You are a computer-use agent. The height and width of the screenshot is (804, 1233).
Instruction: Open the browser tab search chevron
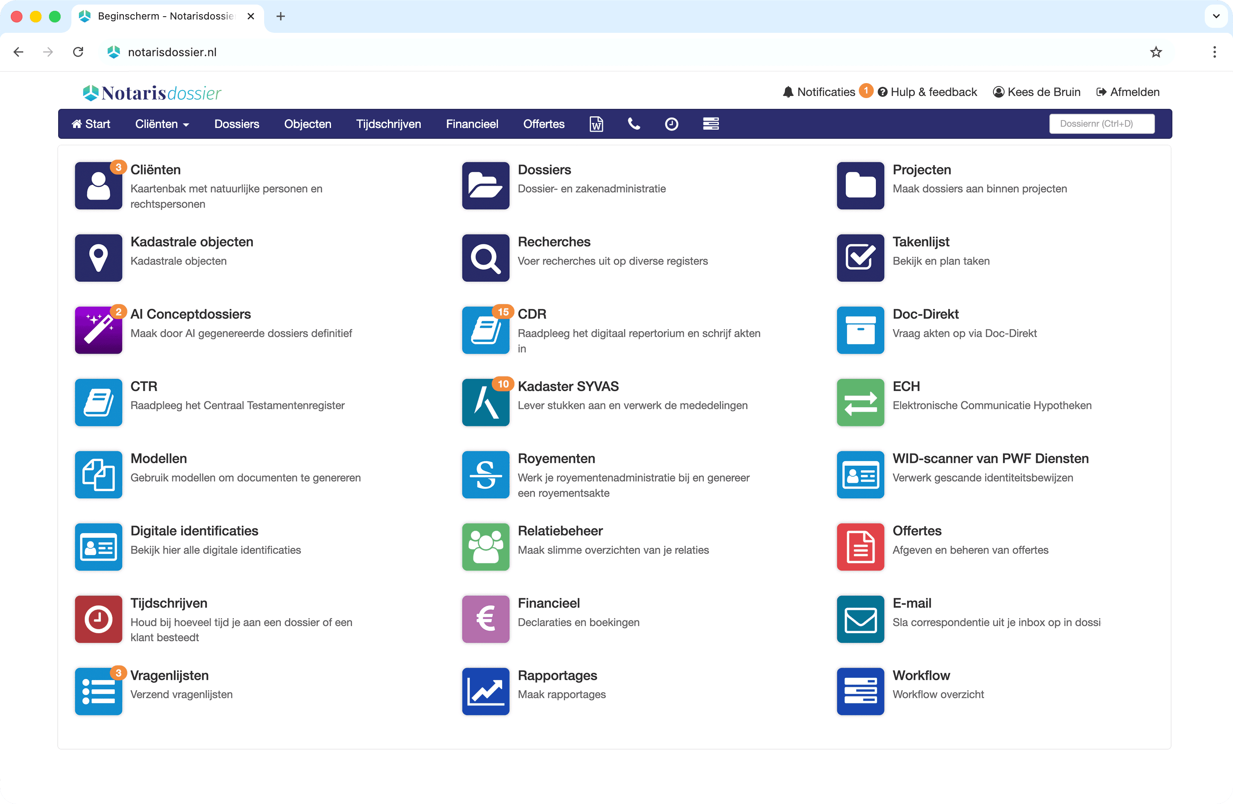(x=1215, y=15)
